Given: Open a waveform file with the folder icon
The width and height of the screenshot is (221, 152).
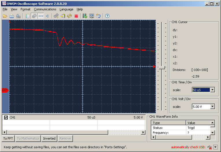Looking at the screenshot, I should pos(5,16).
